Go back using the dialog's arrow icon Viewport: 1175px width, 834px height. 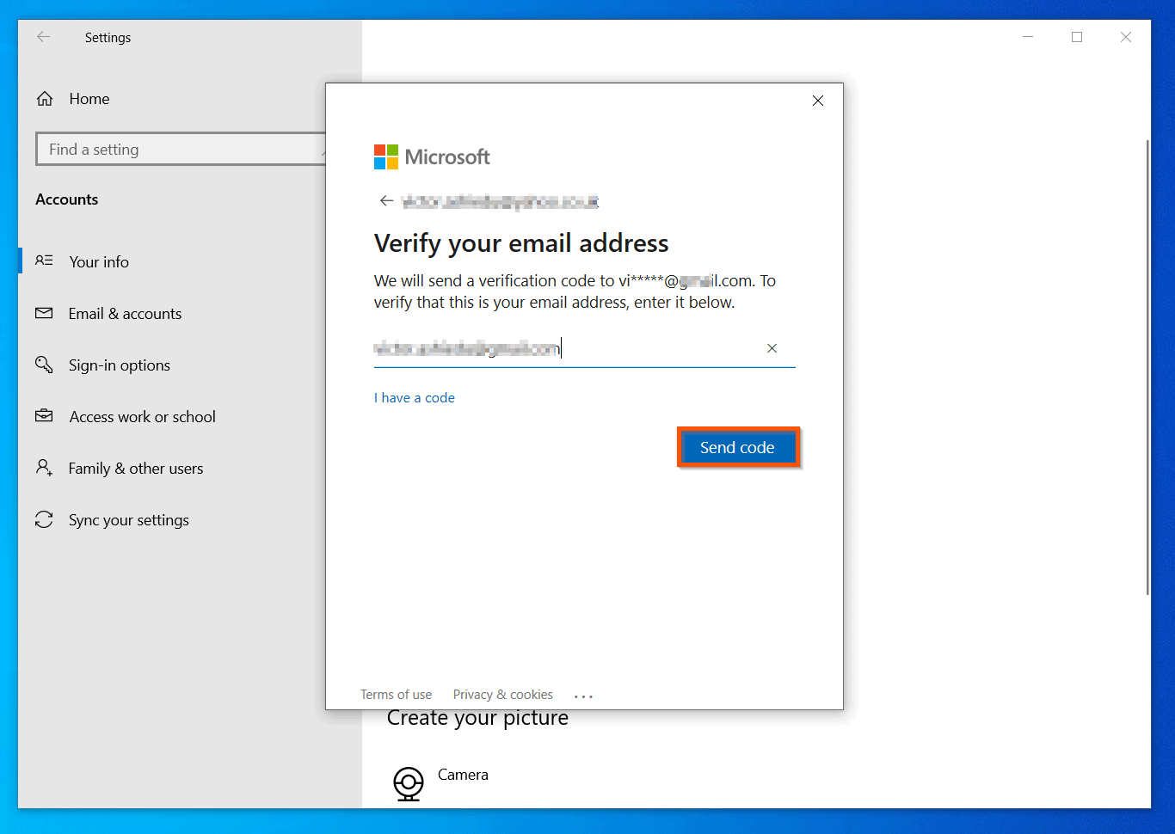point(386,201)
